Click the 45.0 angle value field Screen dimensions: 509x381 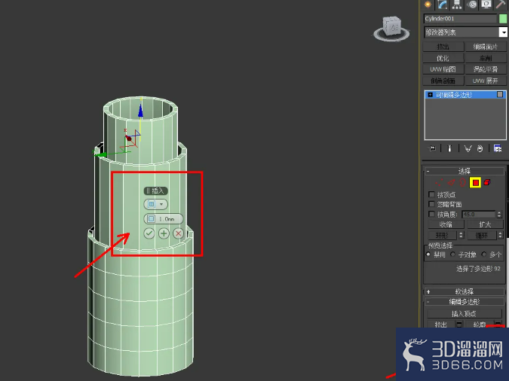tap(479, 215)
